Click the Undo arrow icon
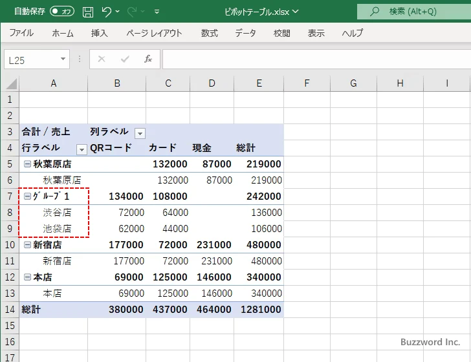This screenshot has width=471, height=362. (106, 12)
